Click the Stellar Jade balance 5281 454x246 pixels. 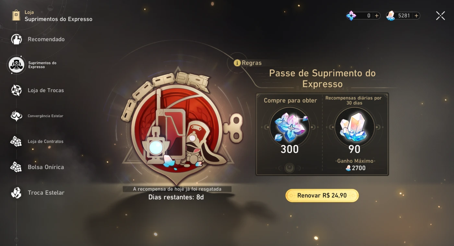[404, 16]
